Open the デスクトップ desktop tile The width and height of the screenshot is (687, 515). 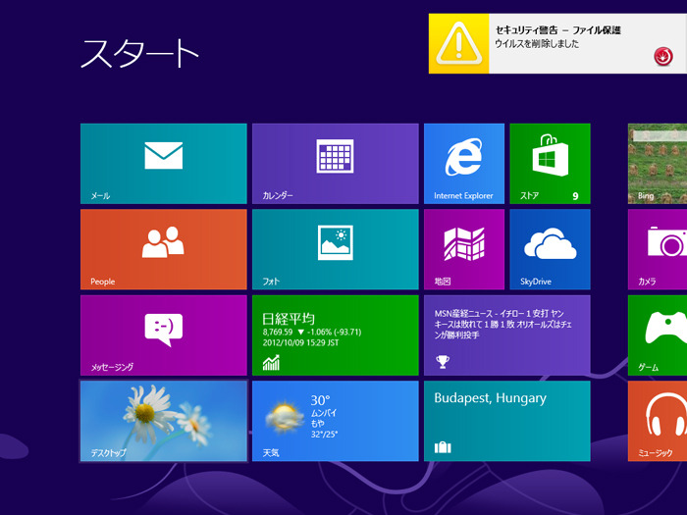pyautogui.click(x=164, y=421)
